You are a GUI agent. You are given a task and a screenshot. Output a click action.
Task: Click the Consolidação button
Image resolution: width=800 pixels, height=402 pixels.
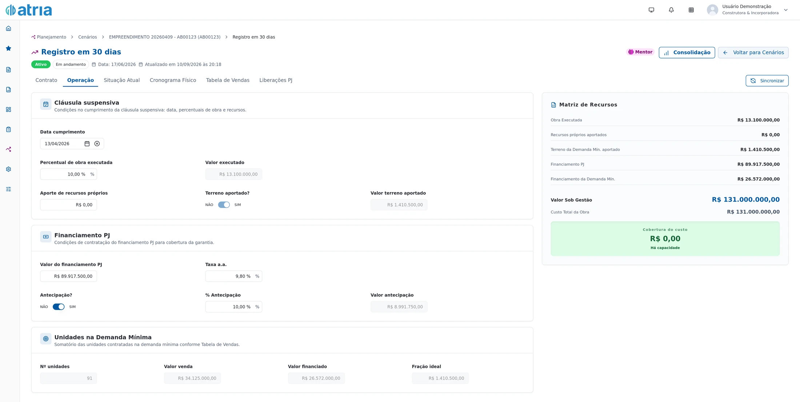[687, 53]
